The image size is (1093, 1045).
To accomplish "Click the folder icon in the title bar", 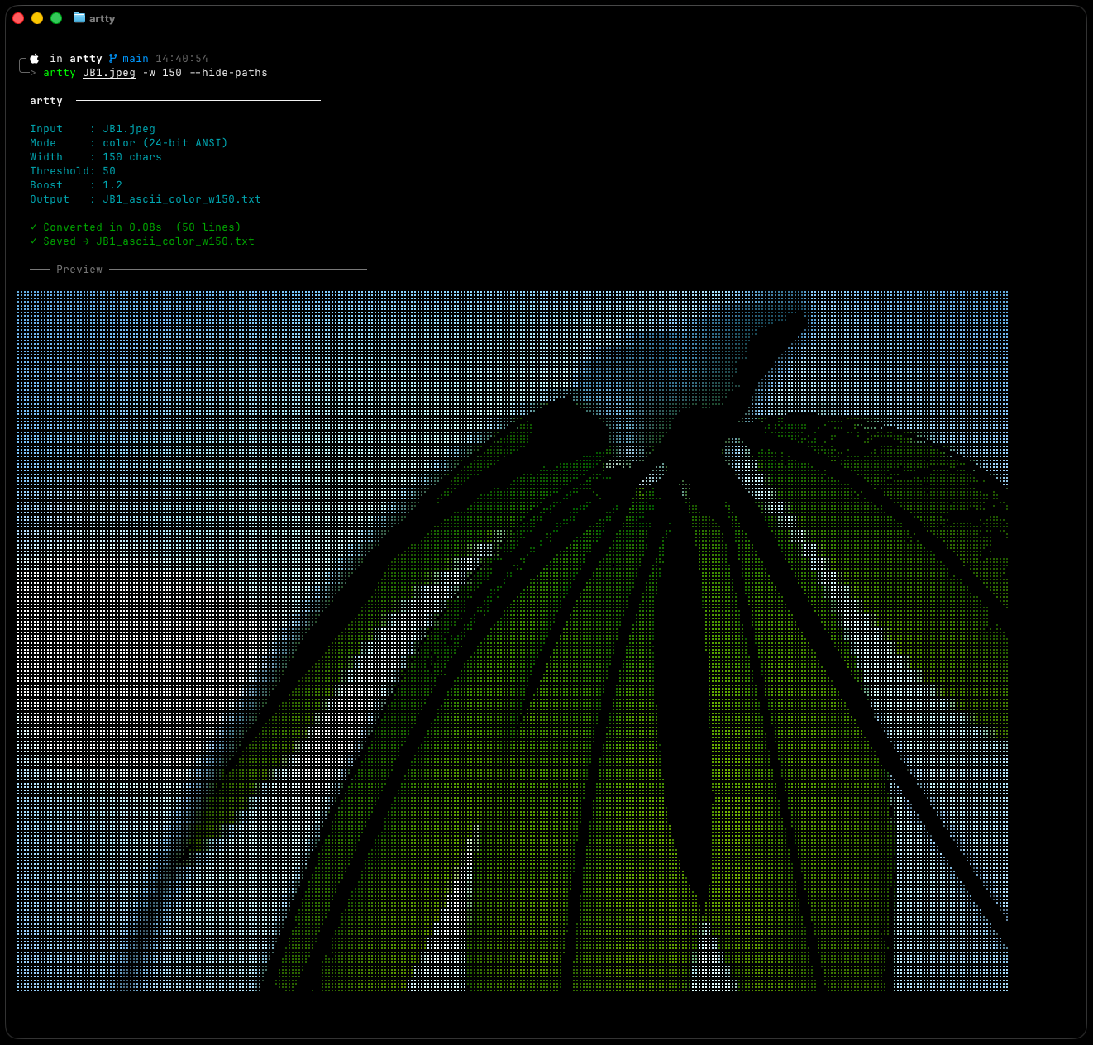I will (x=79, y=18).
